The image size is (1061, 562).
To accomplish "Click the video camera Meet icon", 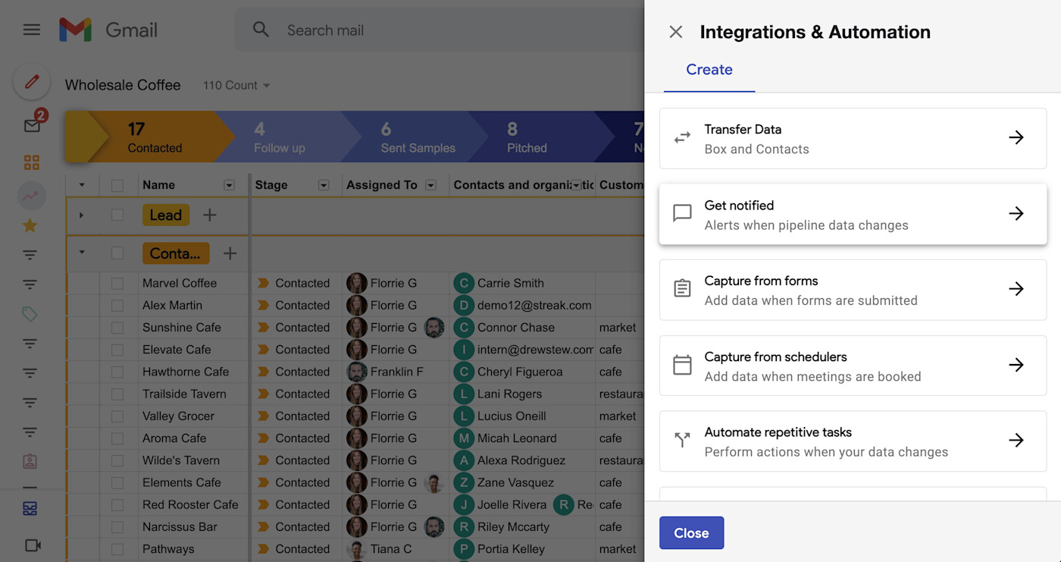I will click(32, 545).
